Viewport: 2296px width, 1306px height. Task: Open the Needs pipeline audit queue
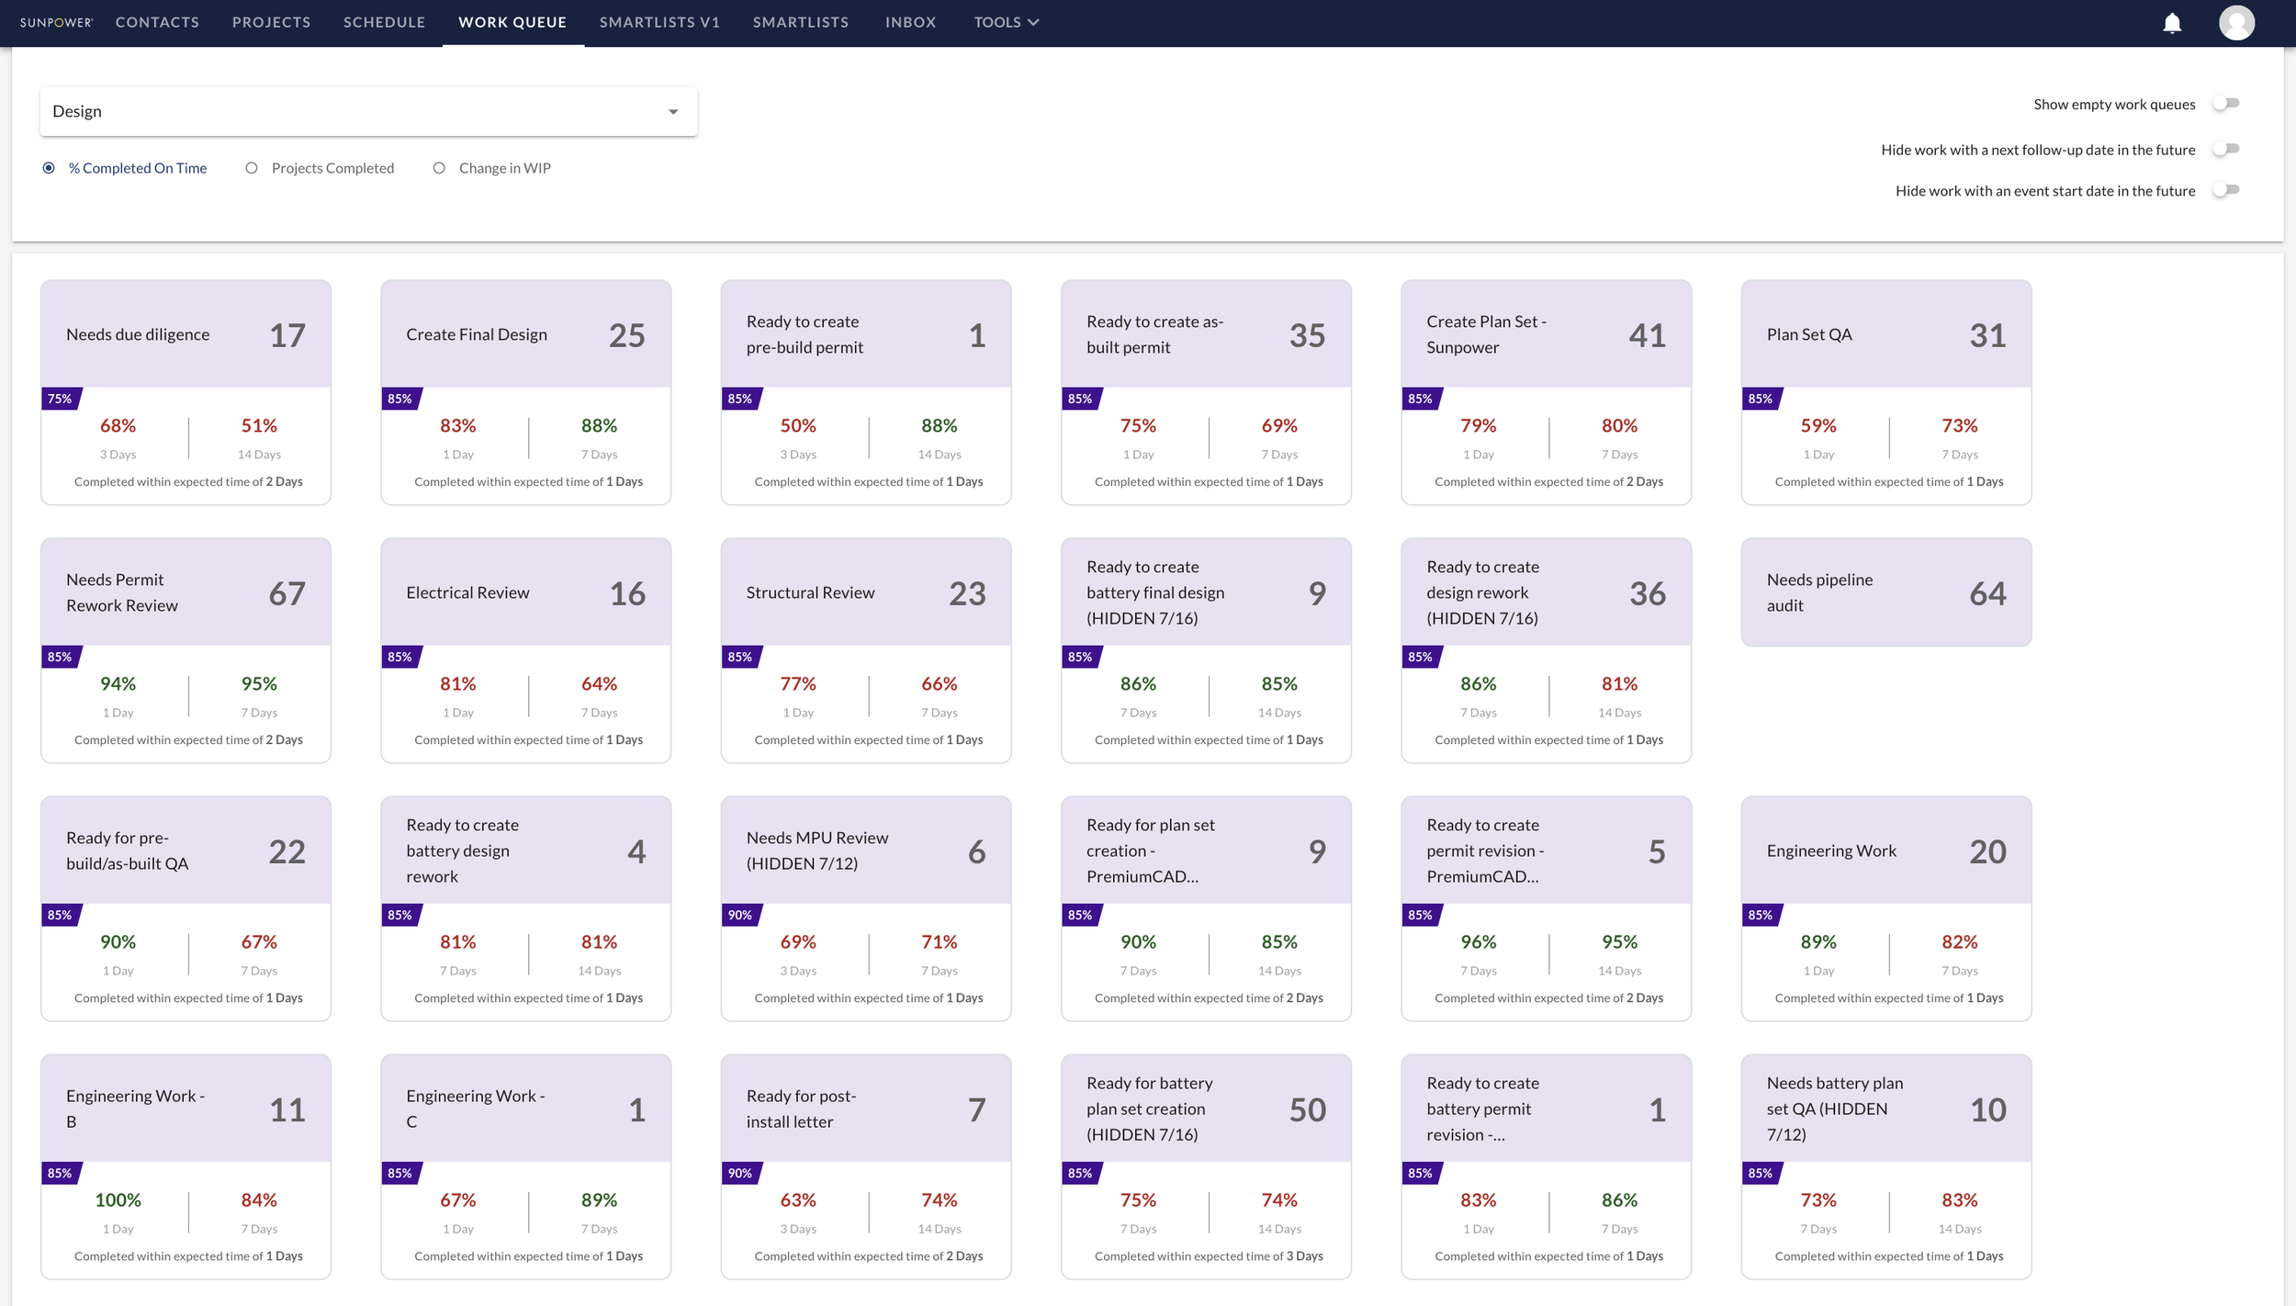(1885, 591)
